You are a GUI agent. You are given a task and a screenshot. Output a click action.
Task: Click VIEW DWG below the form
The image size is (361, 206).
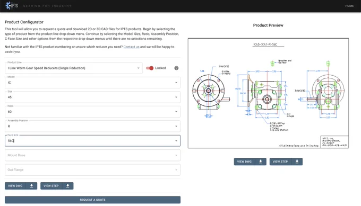click(15, 186)
